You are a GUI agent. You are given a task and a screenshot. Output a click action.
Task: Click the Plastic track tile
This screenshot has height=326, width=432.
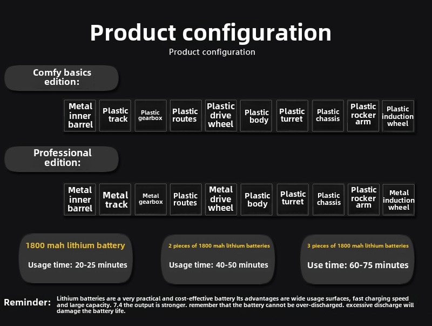[x=115, y=116]
